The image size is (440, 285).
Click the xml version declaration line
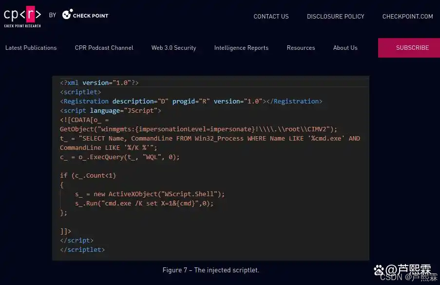(x=99, y=82)
